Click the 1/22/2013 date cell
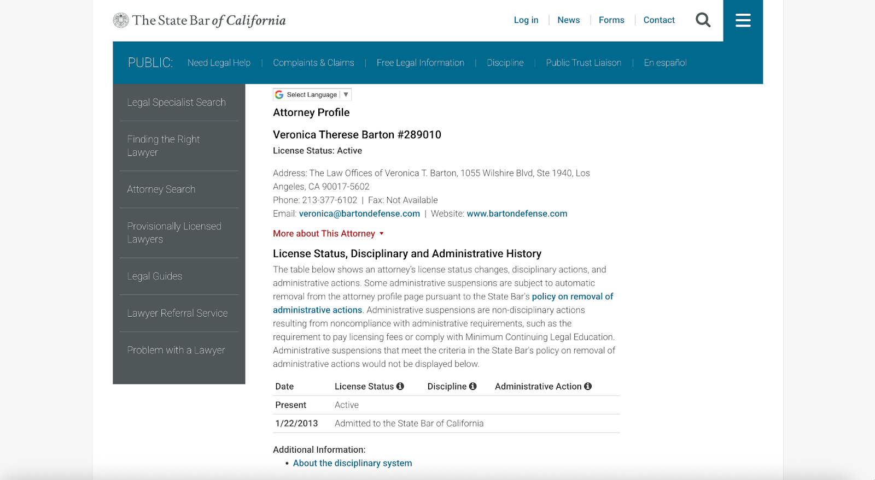The width and height of the screenshot is (875, 480). (x=296, y=423)
